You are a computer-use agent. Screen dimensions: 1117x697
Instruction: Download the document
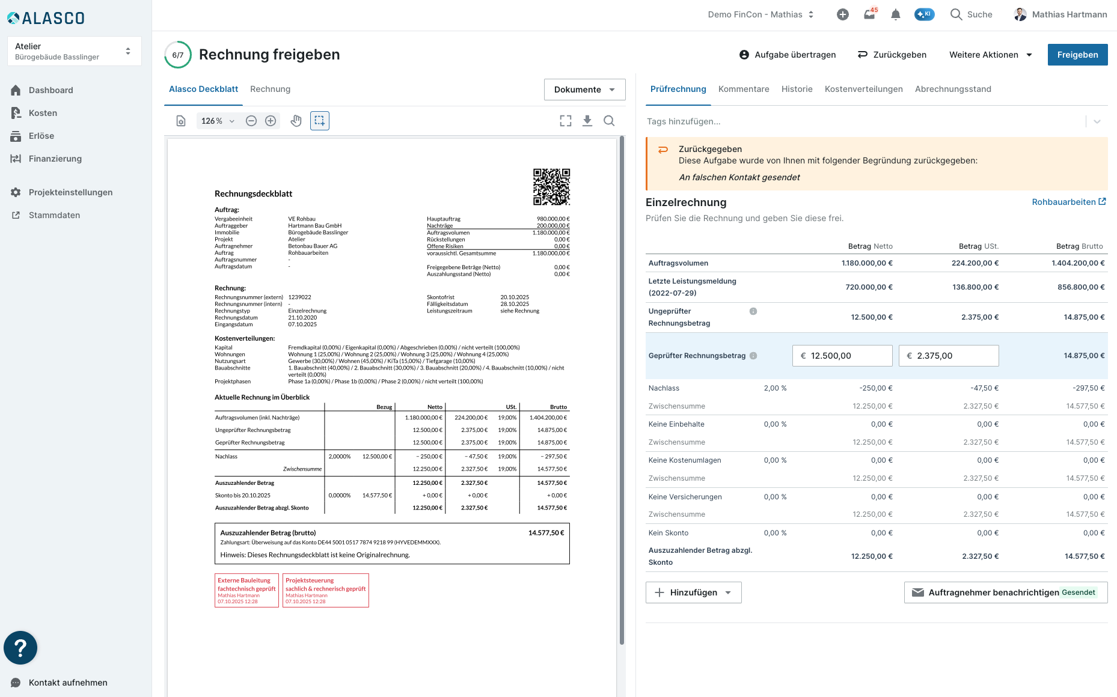click(x=587, y=121)
